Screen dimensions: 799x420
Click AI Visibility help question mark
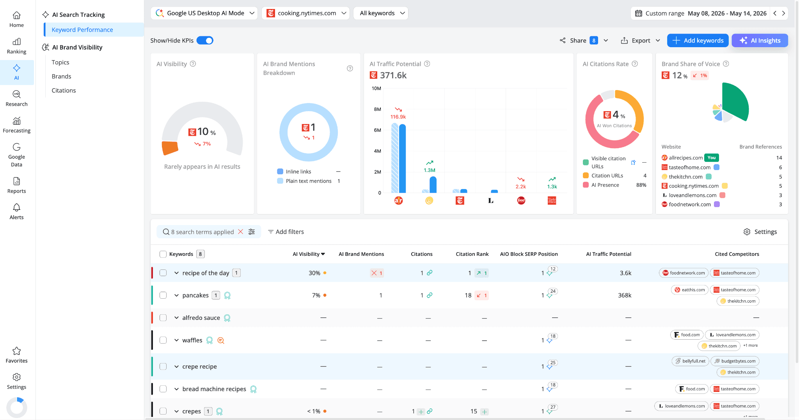click(193, 64)
